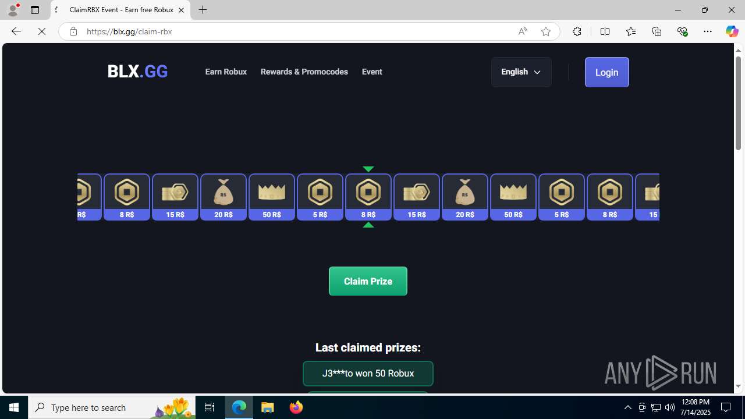This screenshot has width=745, height=419.
Task: Click the 15 R$ card beside the highlighted 8 R$
Action: [417, 197]
